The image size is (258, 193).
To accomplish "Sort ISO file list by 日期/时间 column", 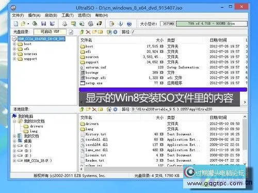I will pyautogui.click(x=218, y=40).
